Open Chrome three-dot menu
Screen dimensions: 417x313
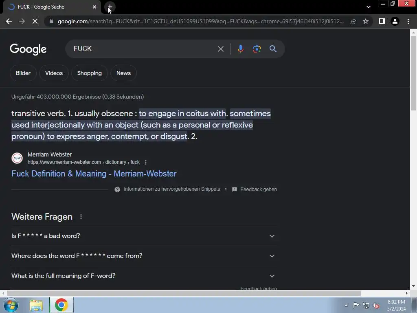click(408, 21)
